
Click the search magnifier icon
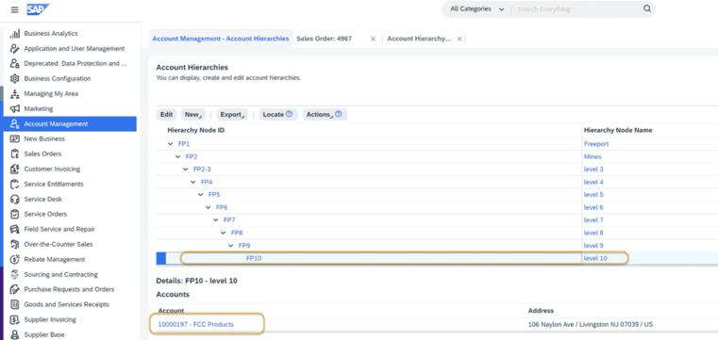point(647,8)
